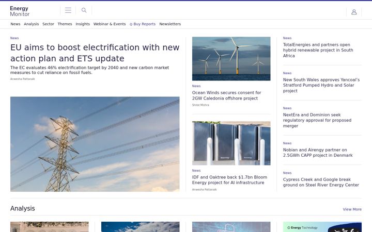Open the Insights menu item
Screen dimensions: 372x232
click(83, 24)
